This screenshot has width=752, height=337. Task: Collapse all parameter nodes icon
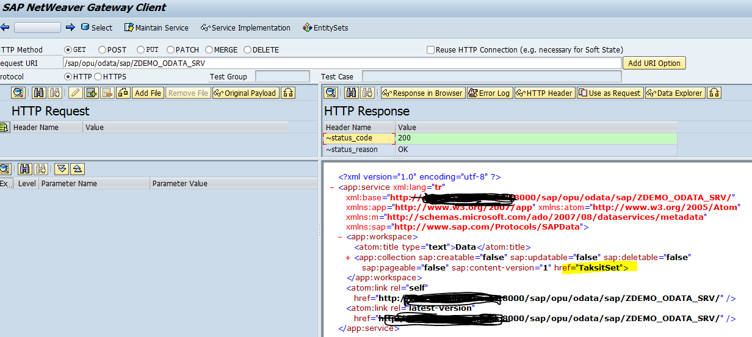[x=78, y=169]
